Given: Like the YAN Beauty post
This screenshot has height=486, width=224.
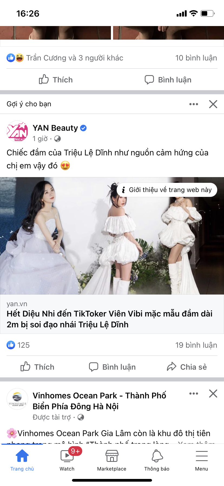Looking at the screenshot, I should coord(38,367).
